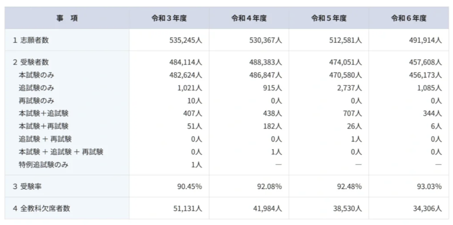Click the 事項 column header
This screenshot has height=225, width=453.
(x=67, y=18)
